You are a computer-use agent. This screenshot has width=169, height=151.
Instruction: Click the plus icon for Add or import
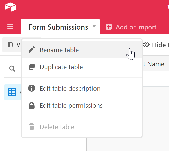point(109,27)
